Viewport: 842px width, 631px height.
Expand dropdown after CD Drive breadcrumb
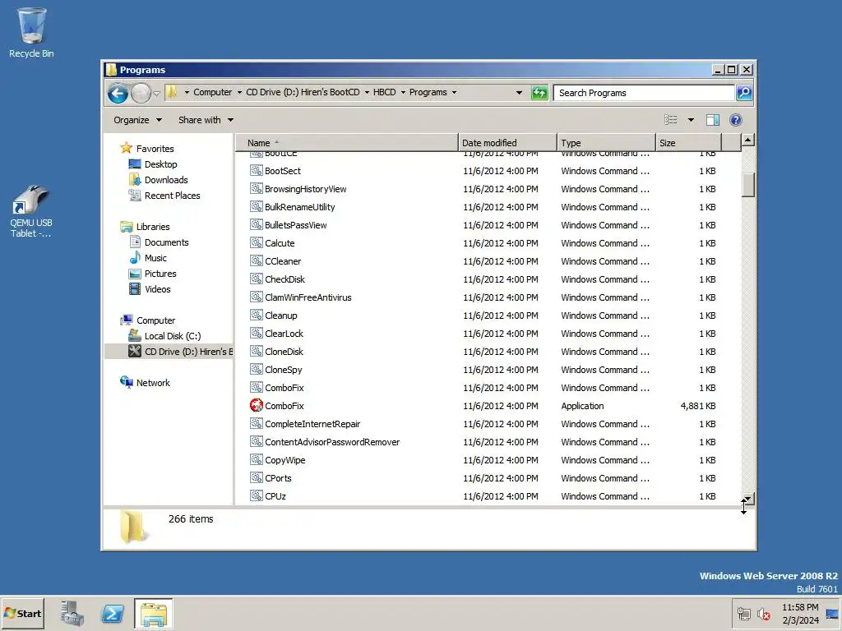coord(367,92)
